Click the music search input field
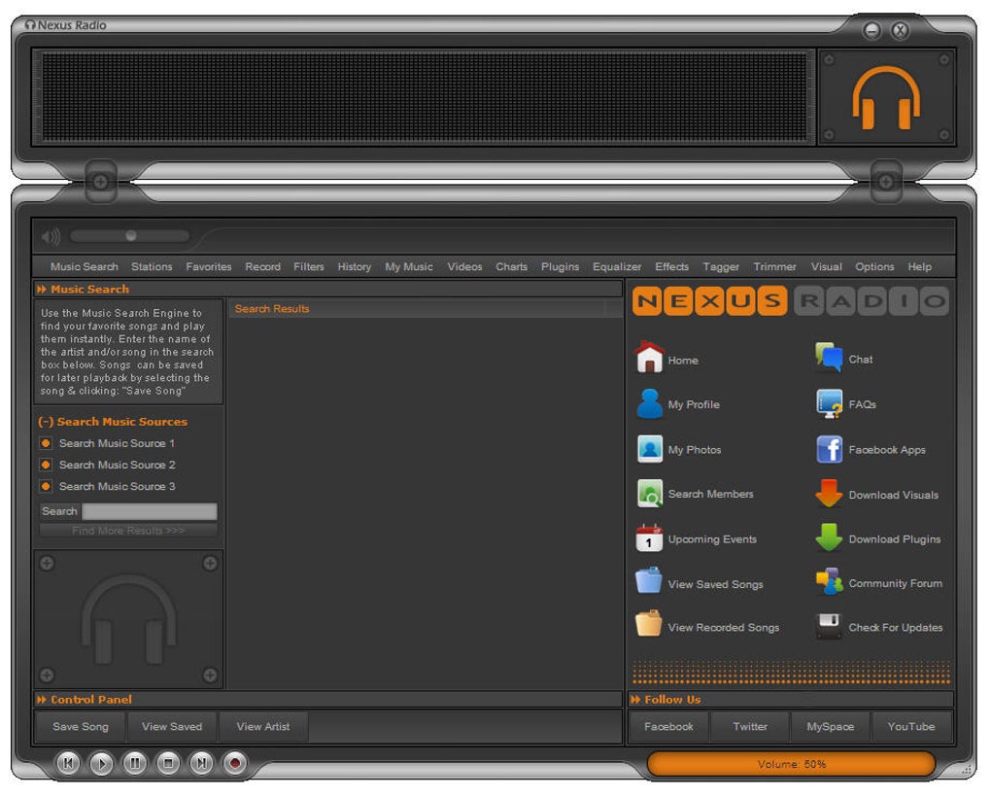Image resolution: width=991 pixels, height=797 pixels. point(150,511)
